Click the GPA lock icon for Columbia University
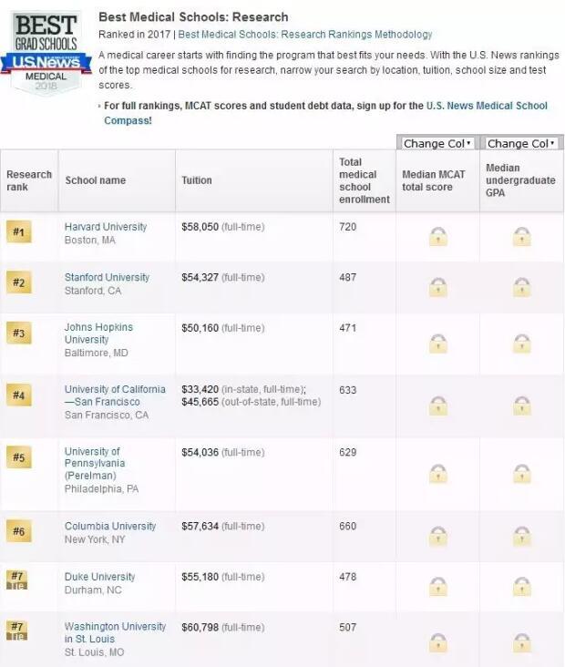 point(522,536)
